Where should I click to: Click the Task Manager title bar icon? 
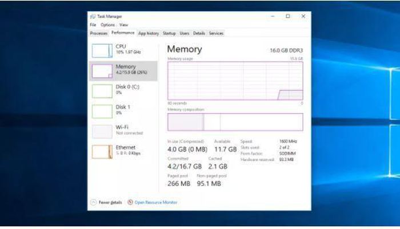click(93, 17)
